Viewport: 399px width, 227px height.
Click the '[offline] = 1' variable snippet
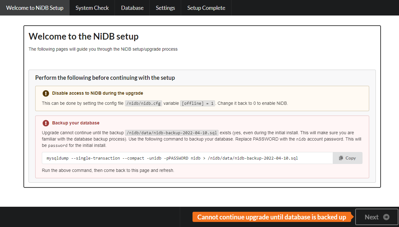pyautogui.click(x=197, y=103)
